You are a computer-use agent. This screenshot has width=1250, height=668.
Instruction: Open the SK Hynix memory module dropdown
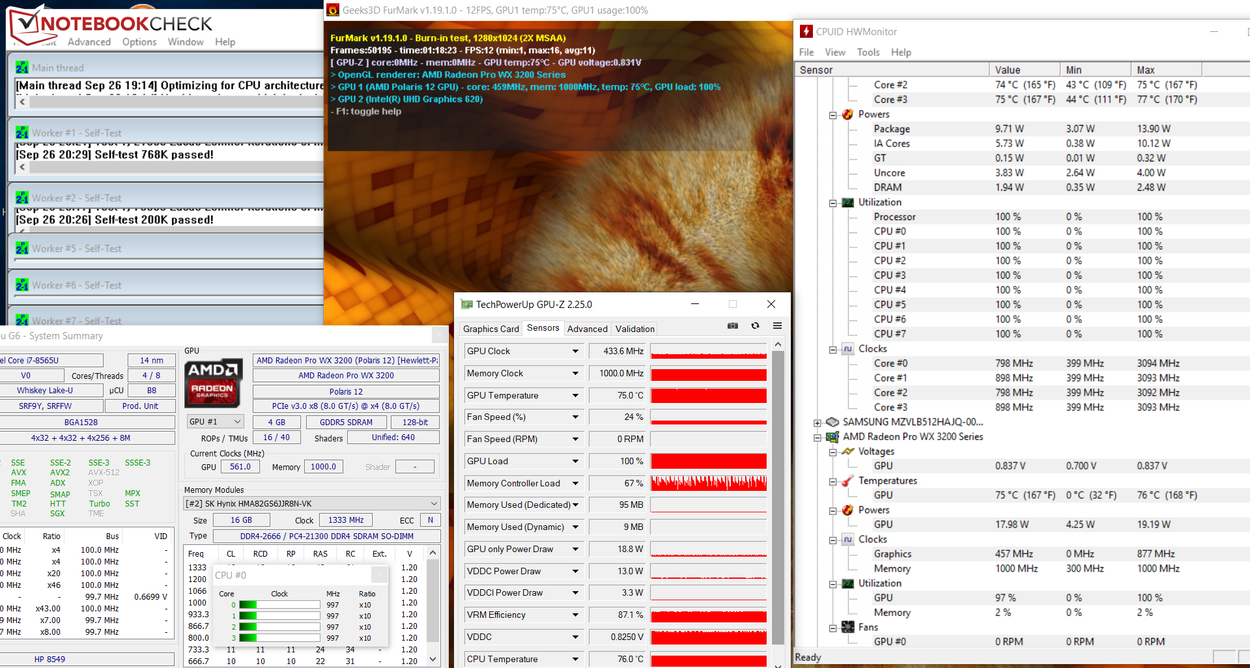pyautogui.click(x=434, y=503)
